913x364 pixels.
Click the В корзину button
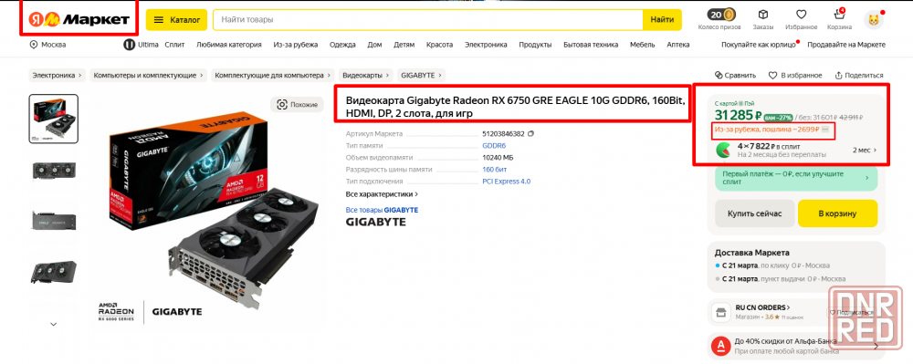[837, 213]
